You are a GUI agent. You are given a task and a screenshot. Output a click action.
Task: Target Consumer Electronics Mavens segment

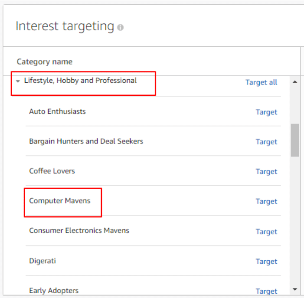coord(266,232)
